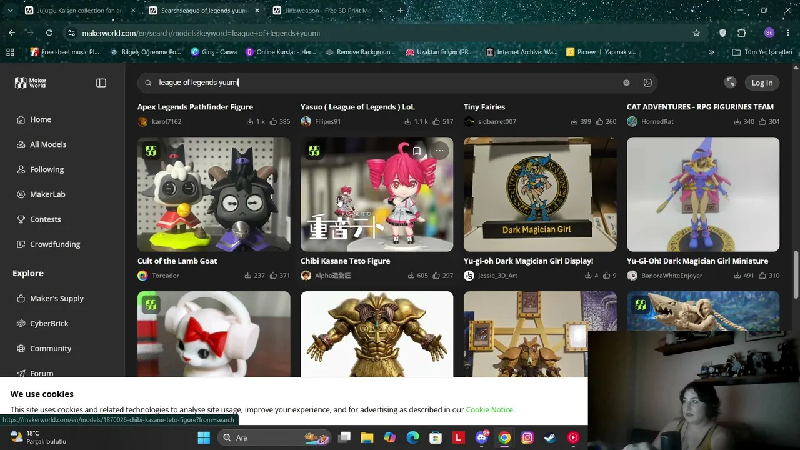Open the Cult of the Lamb Goat title
Screen dimensions: 800x450
pos(177,261)
